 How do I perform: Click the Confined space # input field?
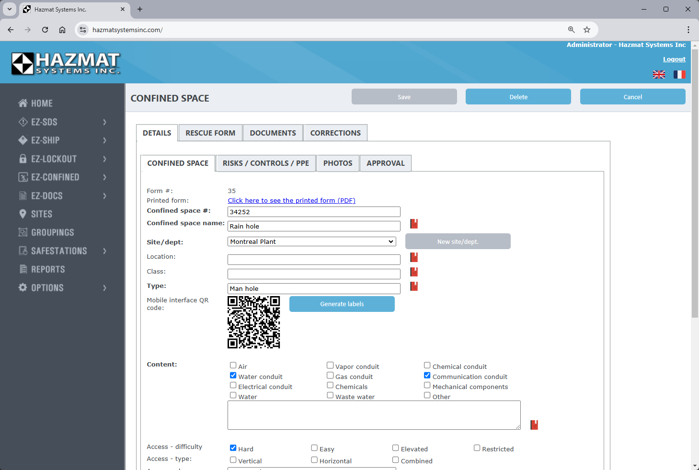pos(314,212)
